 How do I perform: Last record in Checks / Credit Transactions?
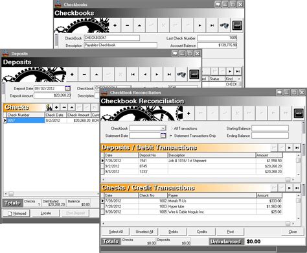pyautogui.click(x=297, y=187)
